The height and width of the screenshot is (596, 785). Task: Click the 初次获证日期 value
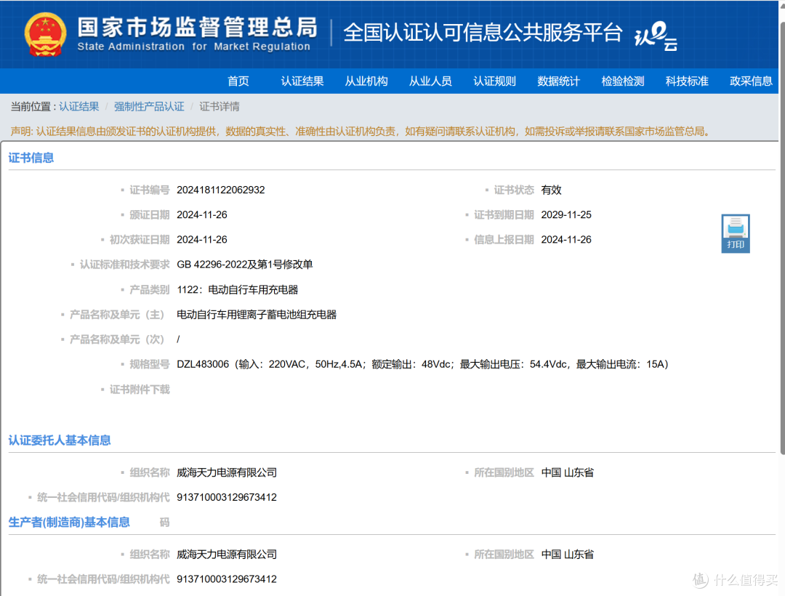202,240
